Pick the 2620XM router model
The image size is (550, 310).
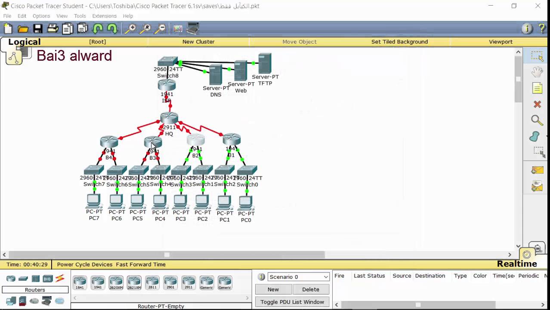pyautogui.click(x=116, y=282)
